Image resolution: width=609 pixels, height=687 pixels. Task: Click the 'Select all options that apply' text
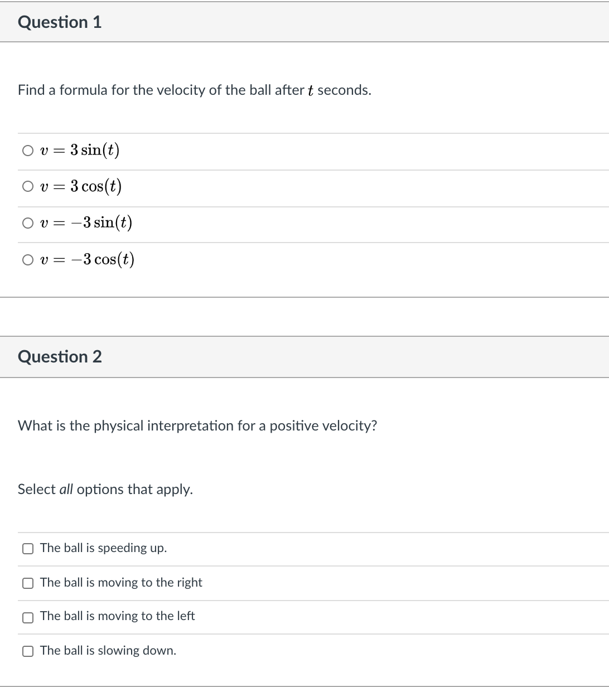(x=105, y=490)
